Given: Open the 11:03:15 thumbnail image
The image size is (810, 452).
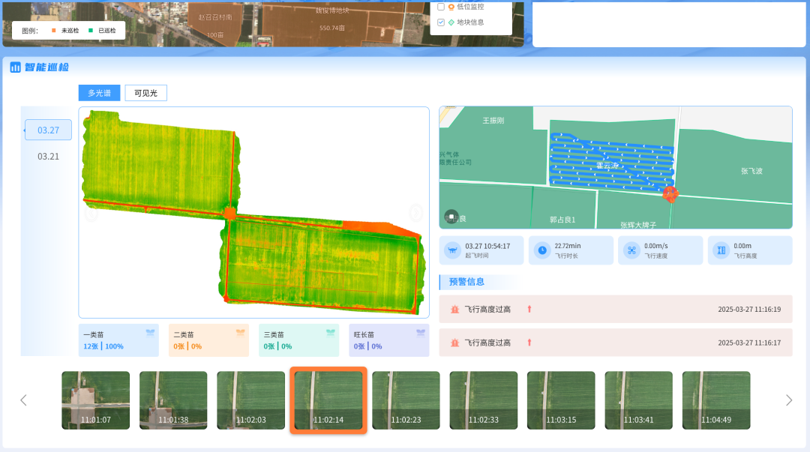Looking at the screenshot, I should point(561,400).
